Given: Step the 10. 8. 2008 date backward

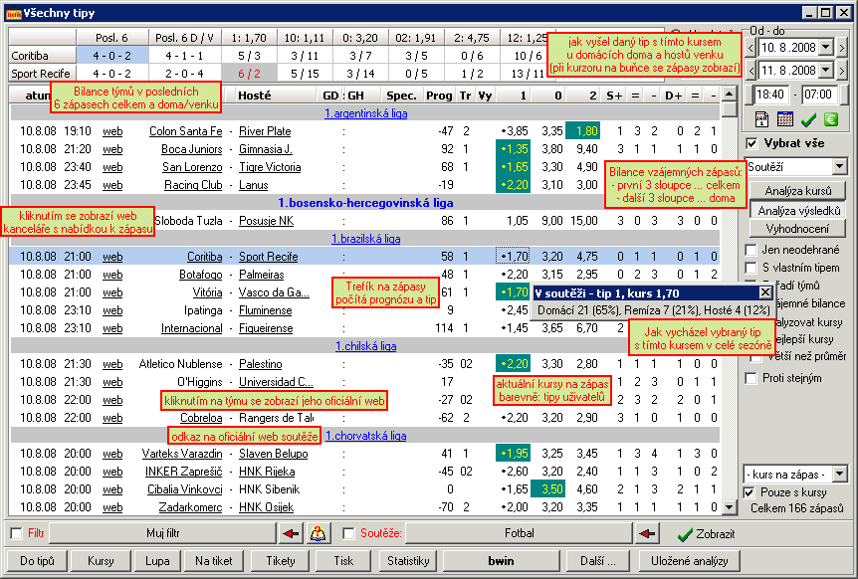Looking at the screenshot, I should (x=751, y=48).
